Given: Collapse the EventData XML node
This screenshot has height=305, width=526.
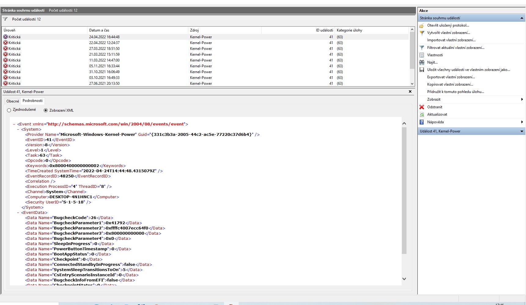Looking at the screenshot, I should pos(18,213).
